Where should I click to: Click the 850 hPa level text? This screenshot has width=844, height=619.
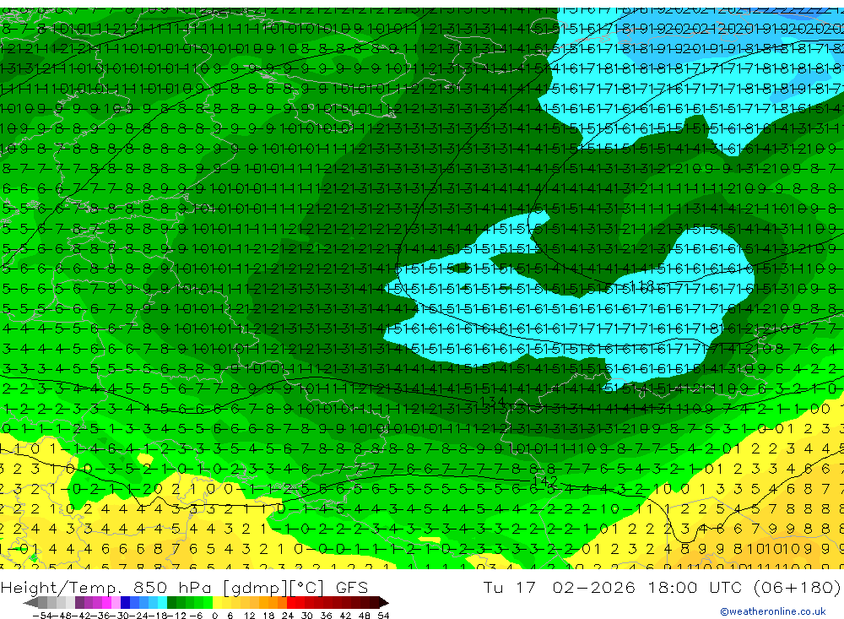pos(173,587)
